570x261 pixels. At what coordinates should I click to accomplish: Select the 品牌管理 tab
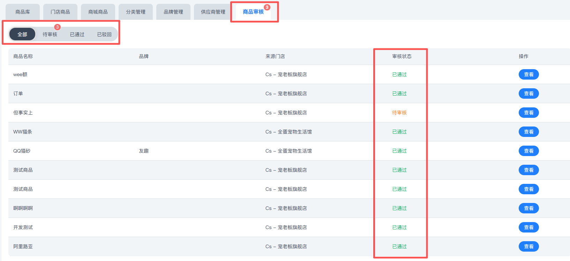pos(173,12)
